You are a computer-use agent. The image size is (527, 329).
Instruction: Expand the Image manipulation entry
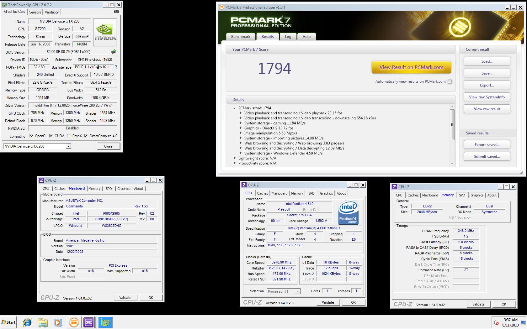(241, 133)
